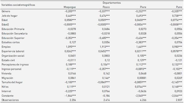Select the Internet row label

point(6,91)
